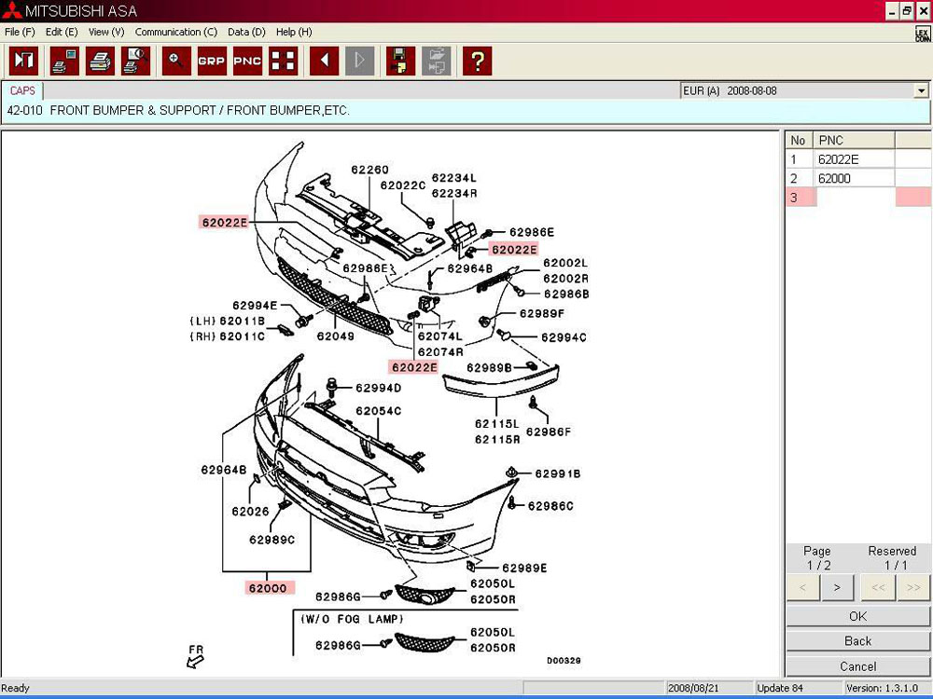Select the 62000 row in PNC list
The width and height of the screenshot is (933, 699).
(854, 178)
